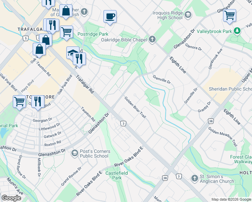The image size is (252, 202).
Task: Select the shopping bag marker over Mary Mother label
Action: [x=66, y=11]
